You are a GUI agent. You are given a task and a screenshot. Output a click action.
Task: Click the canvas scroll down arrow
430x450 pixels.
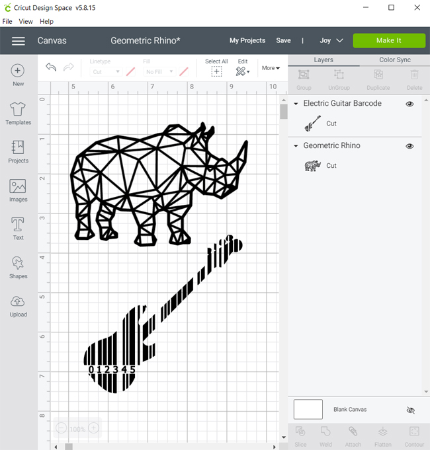284,437
